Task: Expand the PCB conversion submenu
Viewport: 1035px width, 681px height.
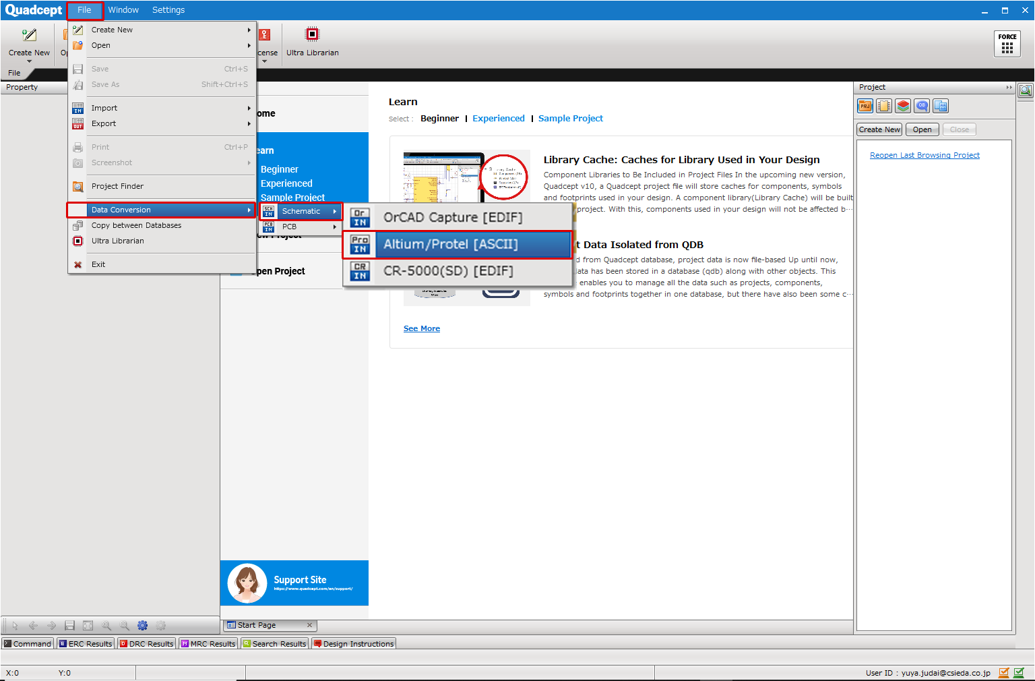Action: point(335,227)
